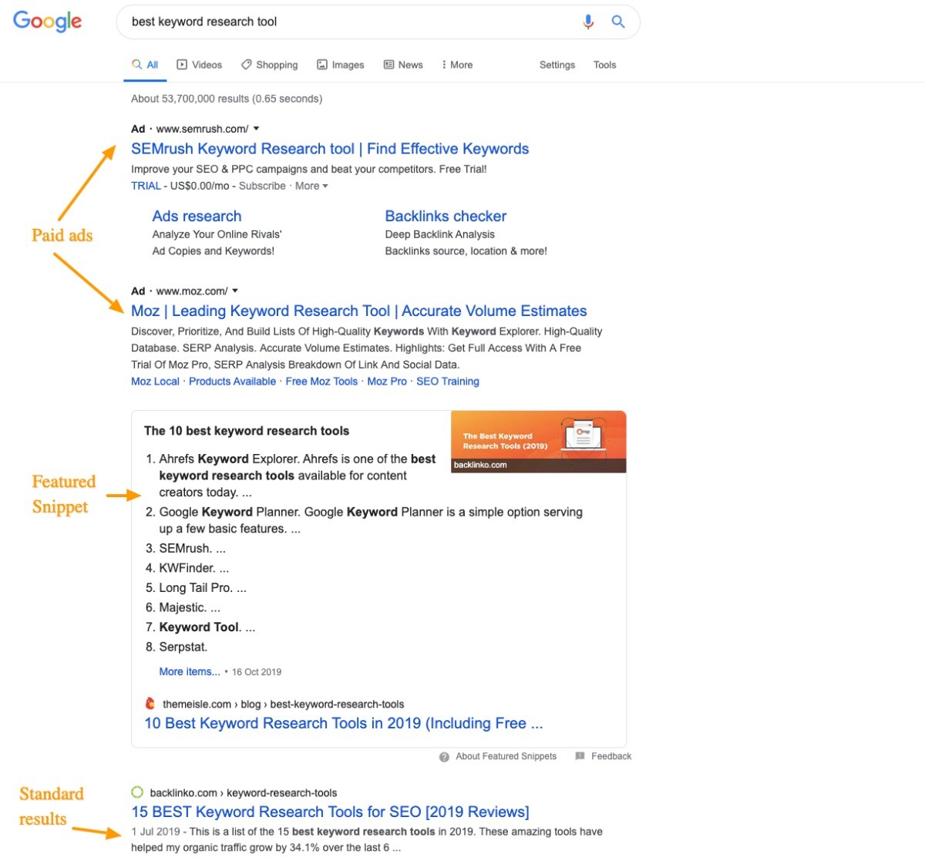
Task: Open the Settings menu
Action: [557, 65]
